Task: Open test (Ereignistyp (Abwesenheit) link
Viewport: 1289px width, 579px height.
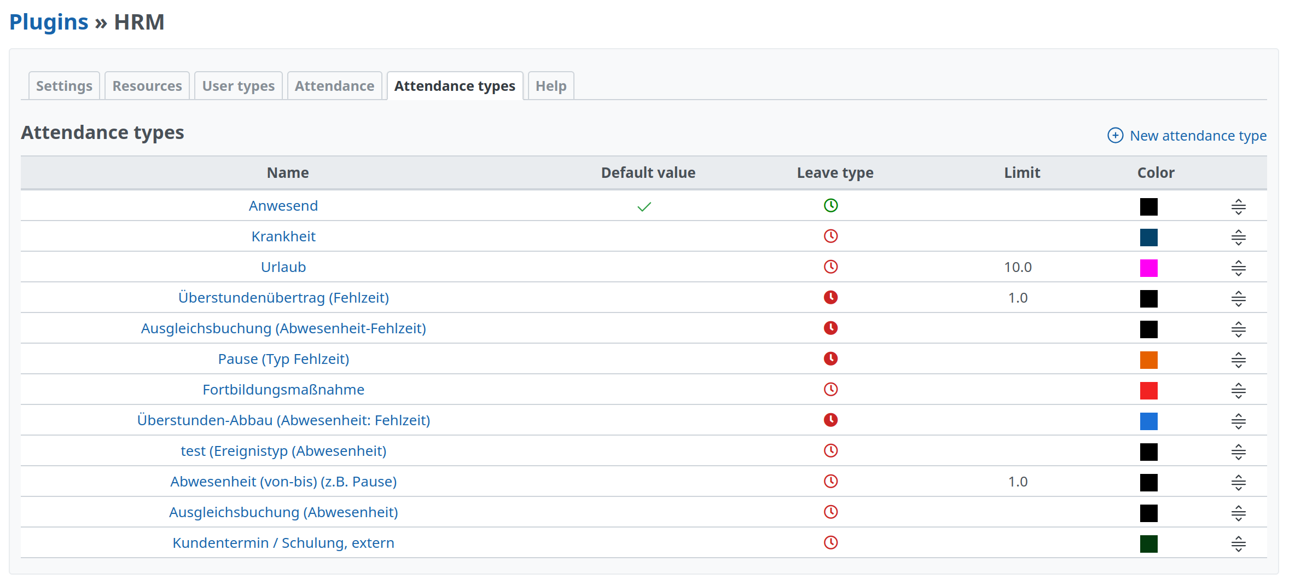Action: (x=283, y=451)
